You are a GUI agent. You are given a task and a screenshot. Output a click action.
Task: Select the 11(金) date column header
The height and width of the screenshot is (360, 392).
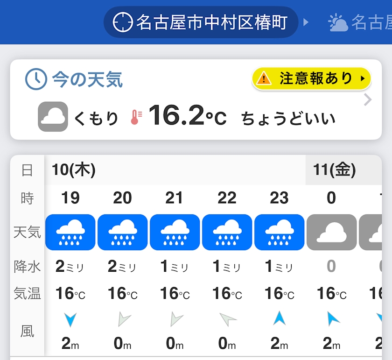(x=334, y=170)
